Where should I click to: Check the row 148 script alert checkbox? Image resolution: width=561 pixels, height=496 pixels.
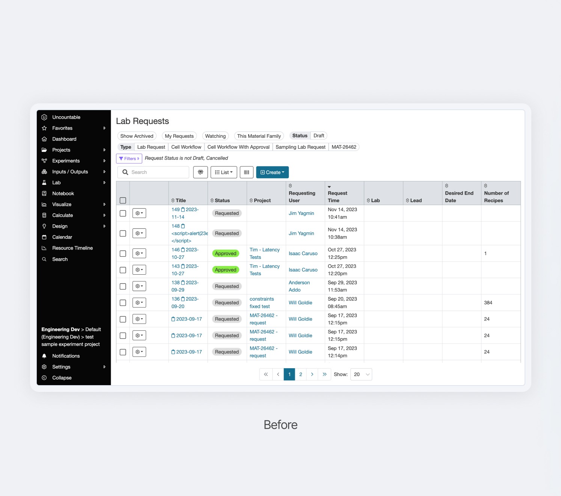123,233
